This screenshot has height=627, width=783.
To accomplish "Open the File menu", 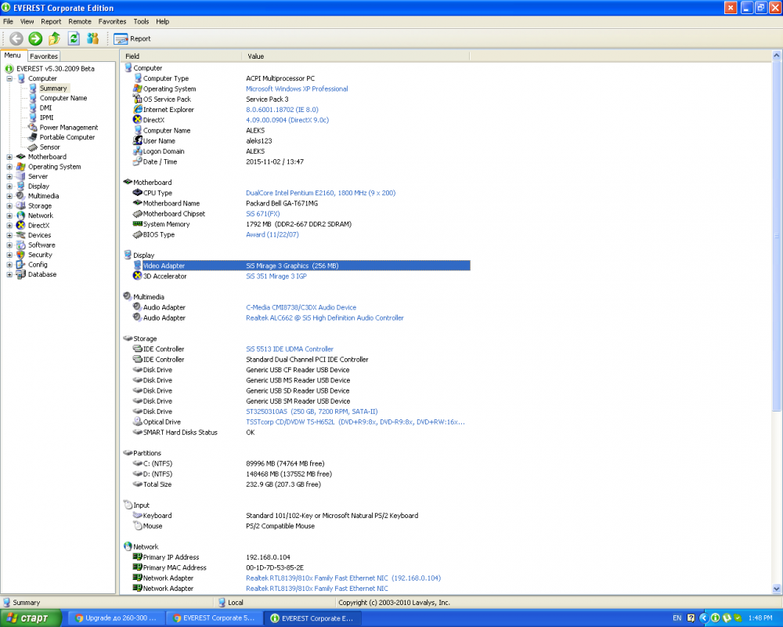I will 8,21.
